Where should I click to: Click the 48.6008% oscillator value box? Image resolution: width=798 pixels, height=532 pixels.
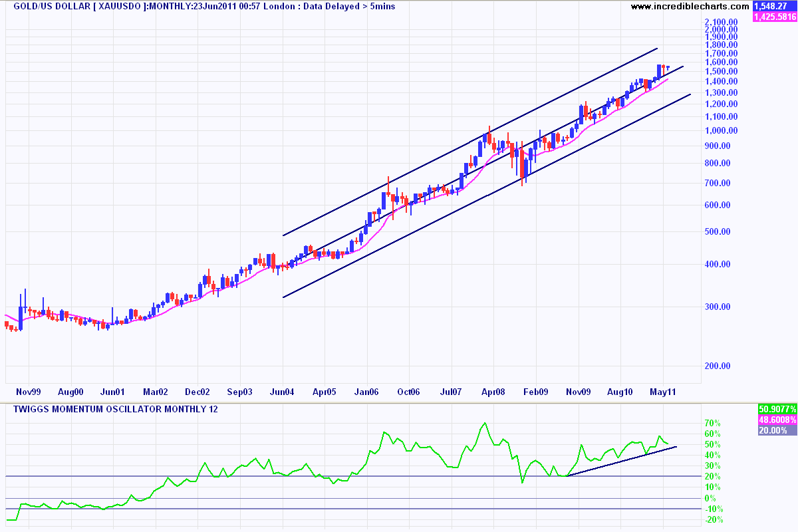point(777,420)
